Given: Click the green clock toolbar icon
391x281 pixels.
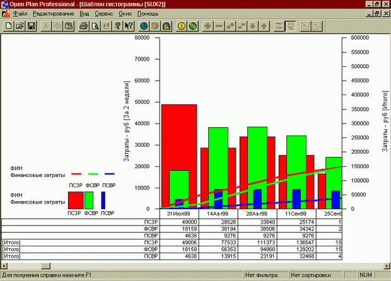Looking at the screenshot, I should coord(144,26).
